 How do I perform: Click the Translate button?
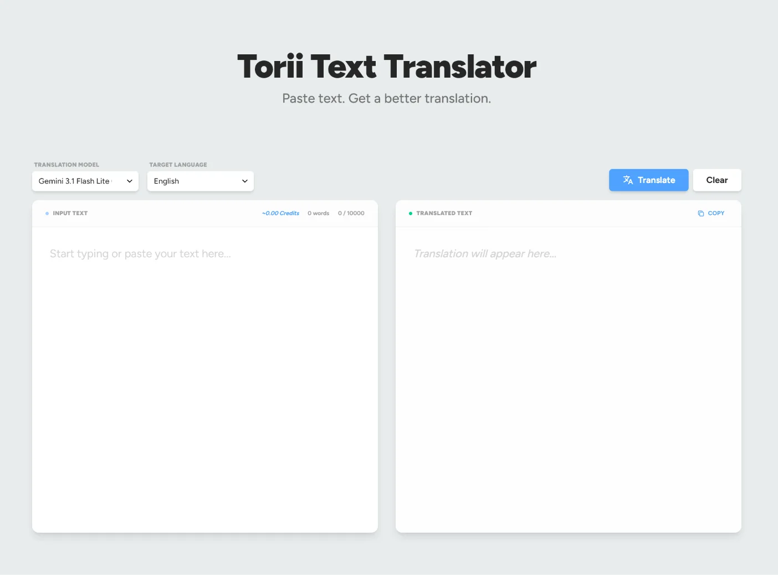(x=648, y=180)
